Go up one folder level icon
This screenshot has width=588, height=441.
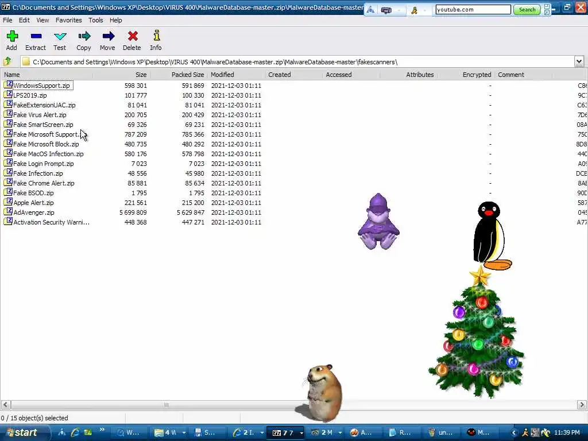(7, 61)
